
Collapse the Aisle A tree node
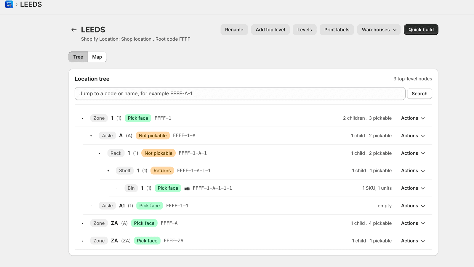(91, 136)
